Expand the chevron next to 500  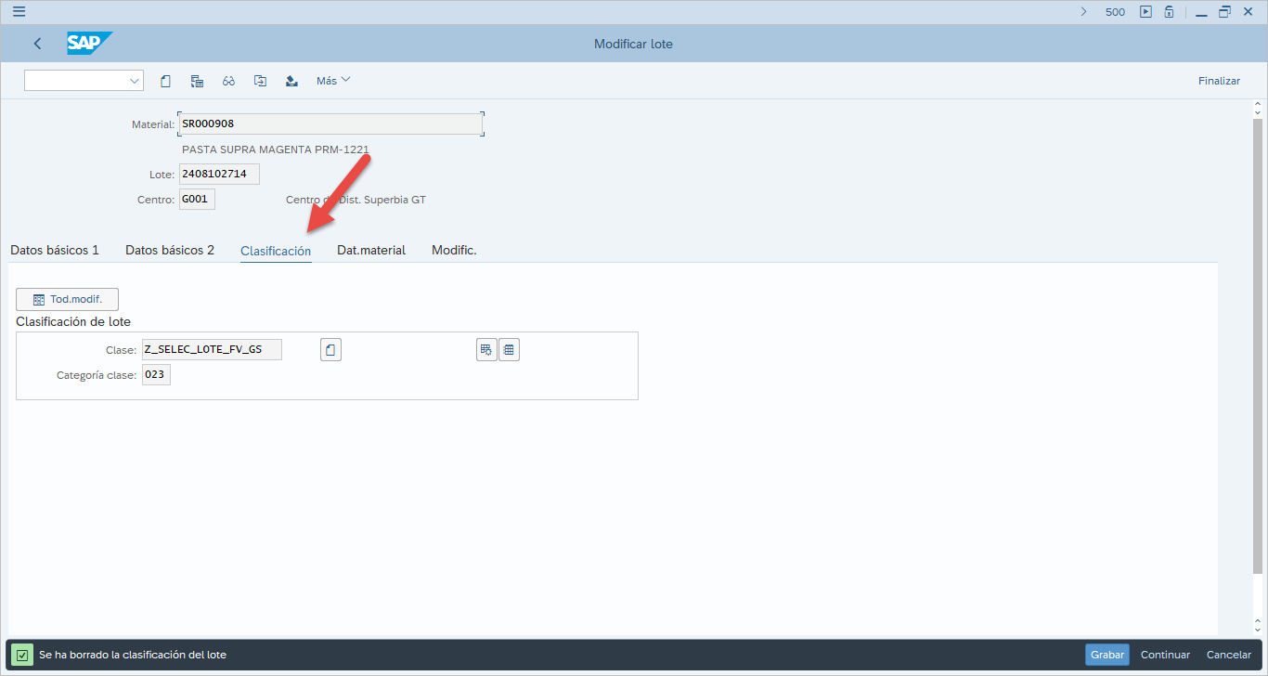point(1083,12)
